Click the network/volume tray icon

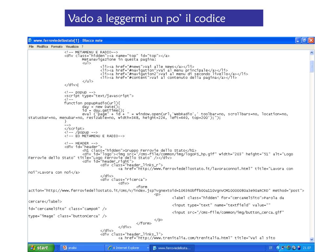284,248
